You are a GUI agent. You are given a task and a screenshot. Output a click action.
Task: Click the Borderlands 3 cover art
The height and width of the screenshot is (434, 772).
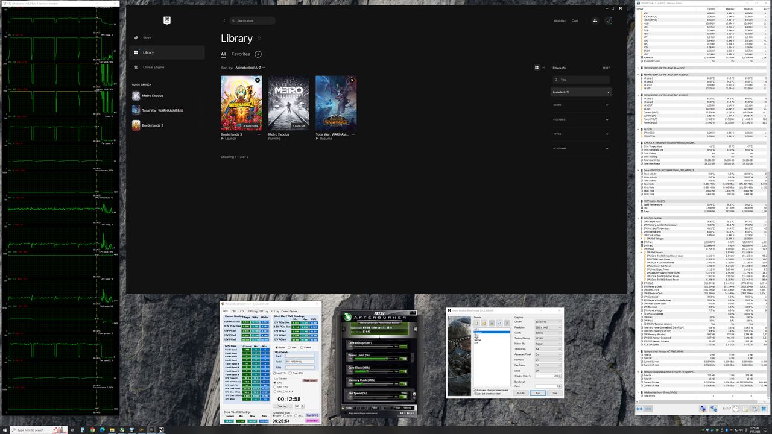241,103
